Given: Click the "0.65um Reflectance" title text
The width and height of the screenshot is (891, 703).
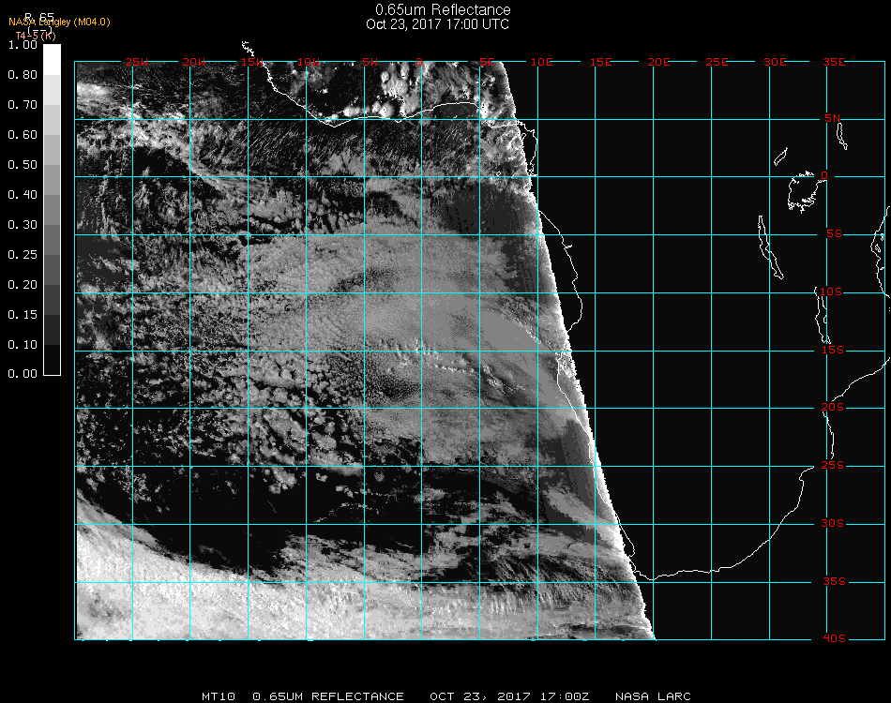Looking at the screenshot, I should tap(443, 9).
